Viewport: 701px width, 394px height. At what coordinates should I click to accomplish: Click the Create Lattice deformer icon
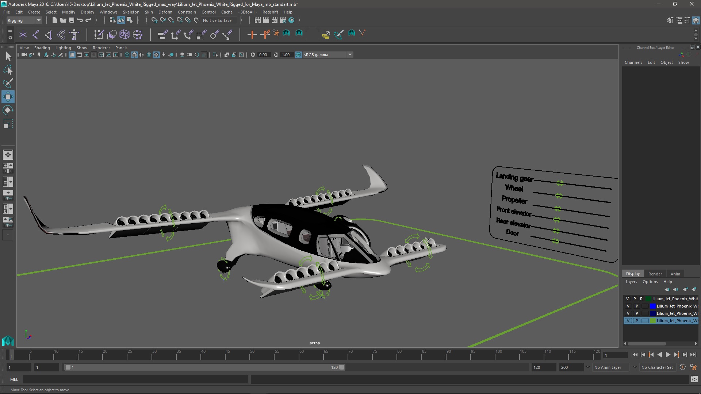click(x=125, y=35)
